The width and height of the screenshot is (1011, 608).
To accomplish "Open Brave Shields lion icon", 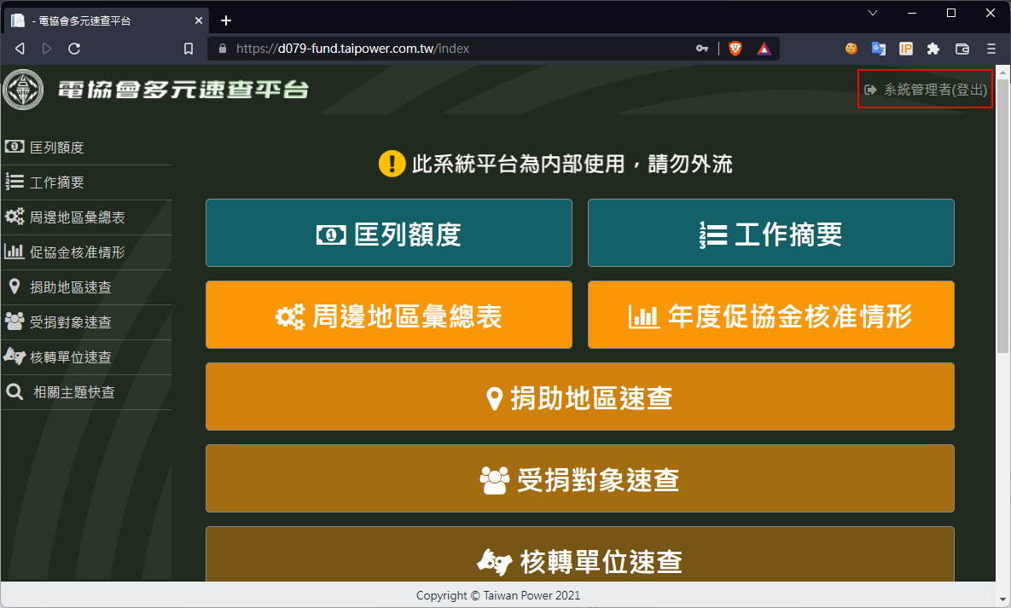I will 735,49.
